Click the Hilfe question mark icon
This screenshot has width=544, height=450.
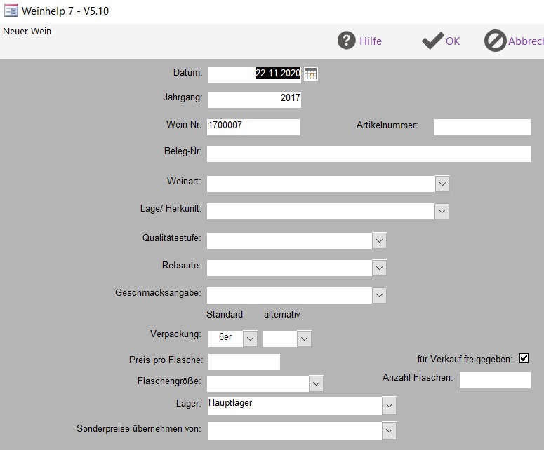click(347, 41)
